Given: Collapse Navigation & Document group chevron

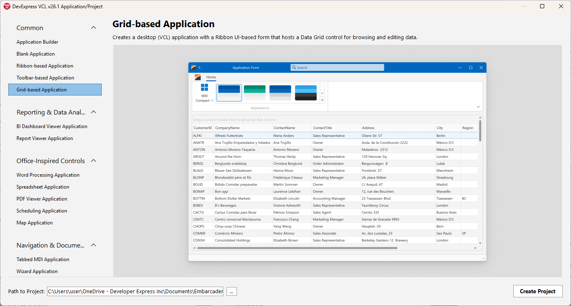Looking at the screenshot, I should point(94,245).
